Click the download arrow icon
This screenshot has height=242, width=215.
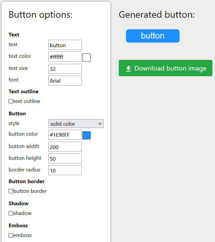pos(128,69)
